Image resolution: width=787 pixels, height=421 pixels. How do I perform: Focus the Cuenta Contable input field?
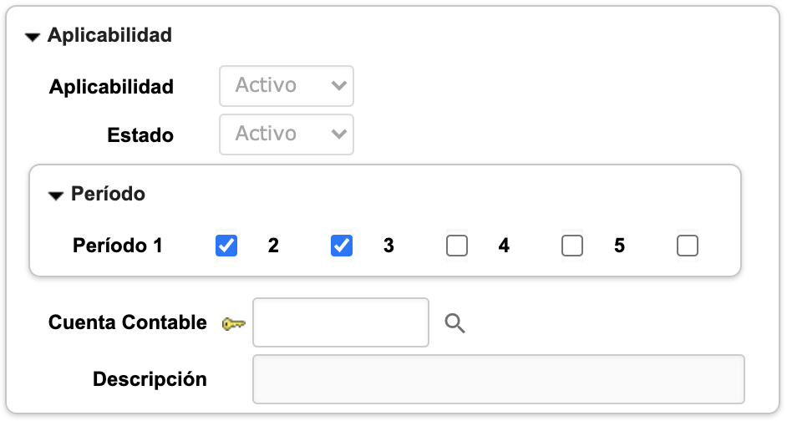point(340,322)
